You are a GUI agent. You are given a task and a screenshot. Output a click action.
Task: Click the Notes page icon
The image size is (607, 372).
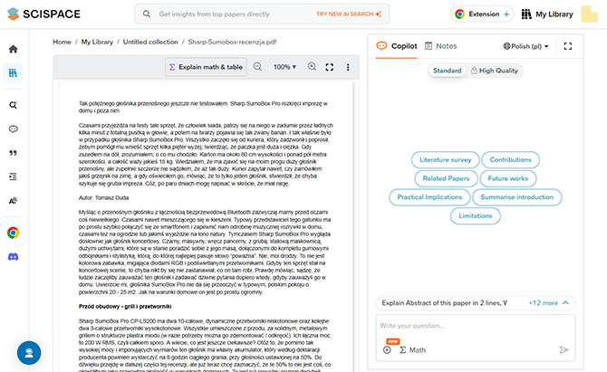pyautogui.click(x=429, y=45)
